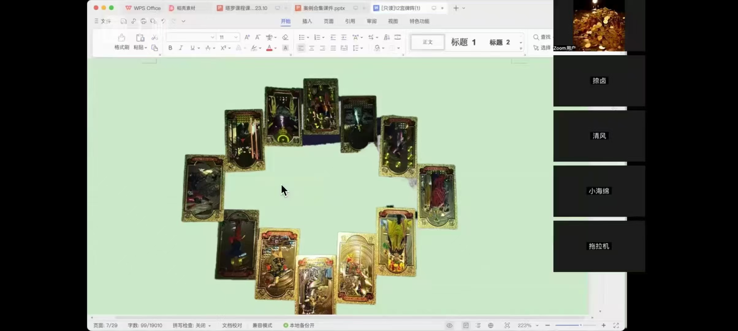Click the Distributed alignment icon
This screenshot has height=331, width=738.
point(344,48)
